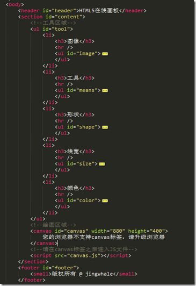Click the closing footer tag
The width and height of the screenshot is (196, 286).
[32, 280]
